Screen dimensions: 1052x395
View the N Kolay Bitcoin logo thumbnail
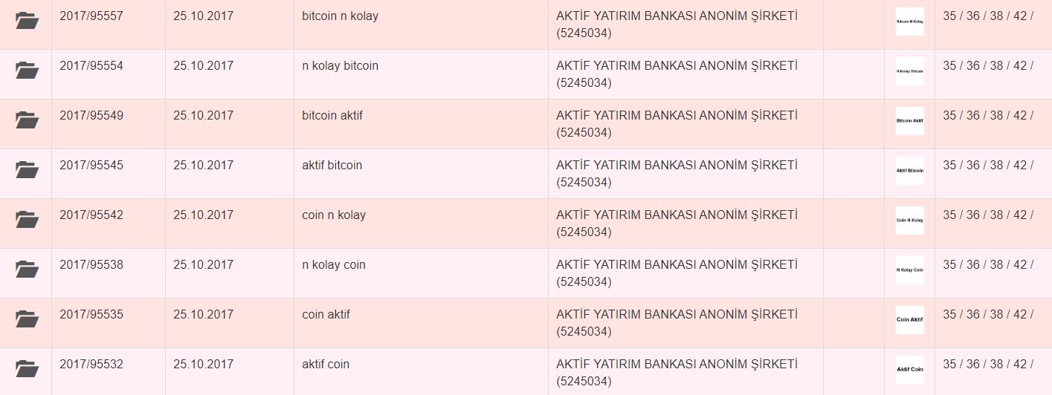[x=910, y=71]
